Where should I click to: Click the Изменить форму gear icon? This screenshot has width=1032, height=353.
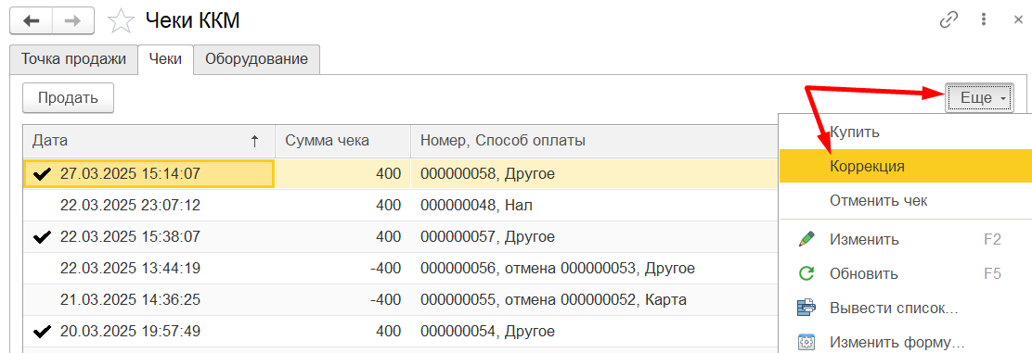click(x=806, y=342)
